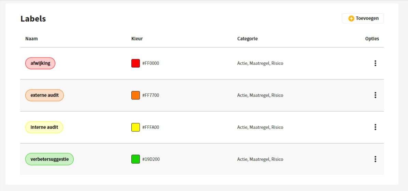Image resolution: width=408 pixels, height=191 pixels.
Task: Select the afwijking label tag
Action: tap(40, 63)
